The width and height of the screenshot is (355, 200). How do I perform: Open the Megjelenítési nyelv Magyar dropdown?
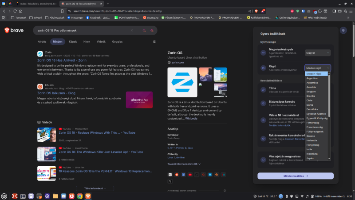pos(318,53)
